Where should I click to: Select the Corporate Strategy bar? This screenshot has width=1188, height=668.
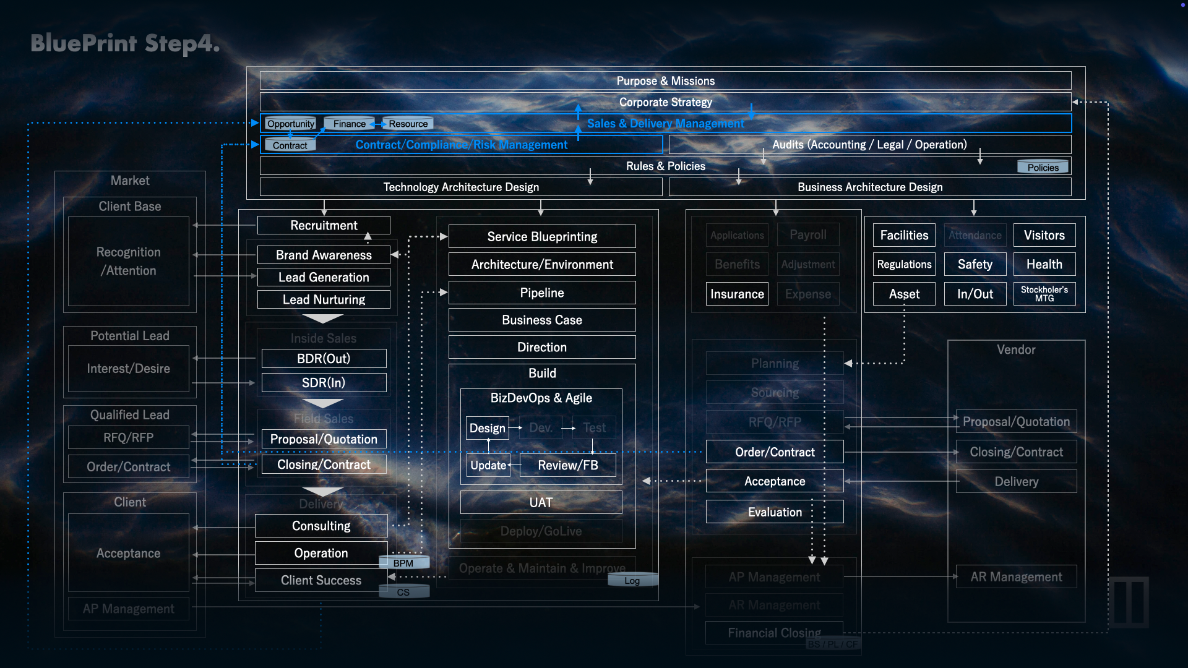(x=665, y=102)
